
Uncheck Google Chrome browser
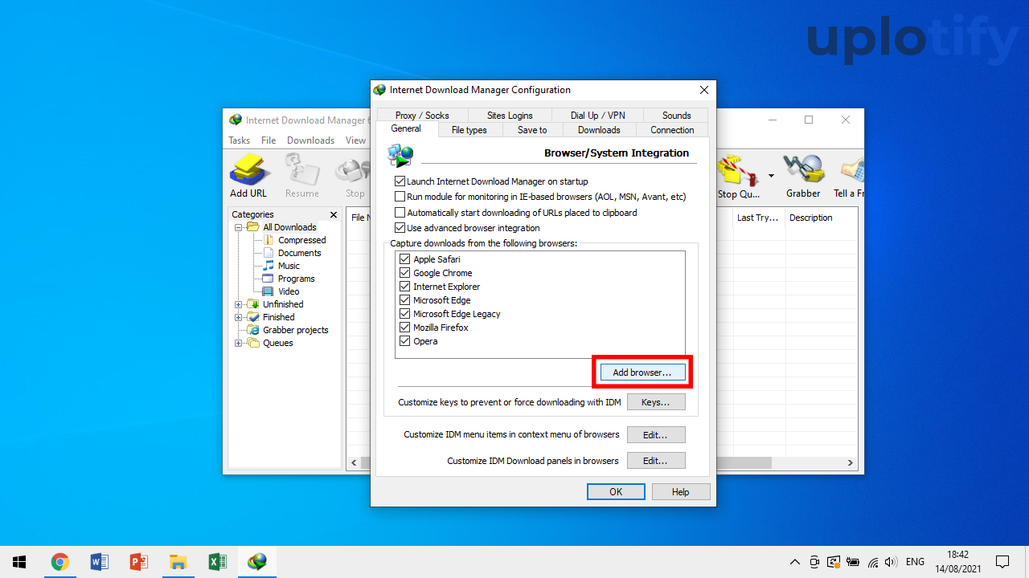[x=405, y=273]
